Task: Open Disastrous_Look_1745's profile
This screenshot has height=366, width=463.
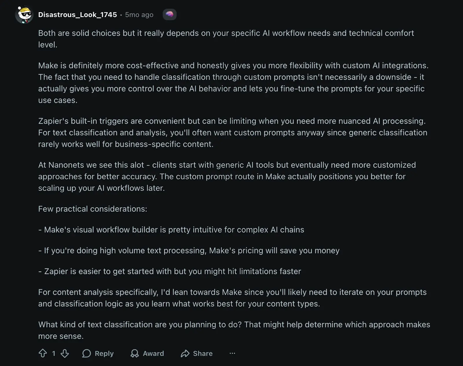Action: [78, 14]
